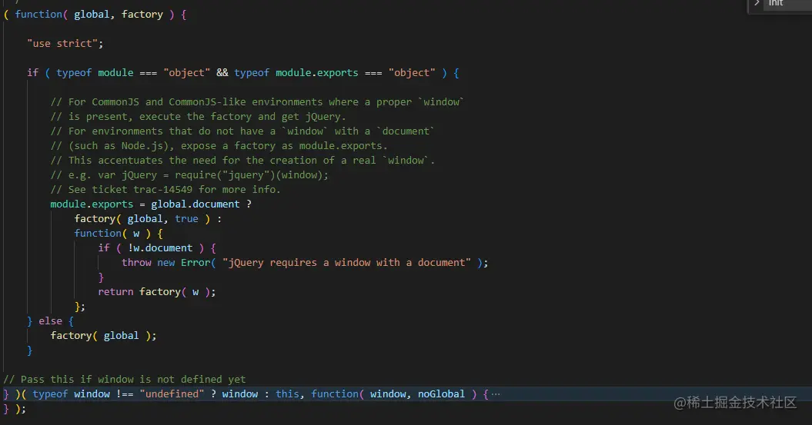Toggle the chevron beside the 'init' search box
812x425 pixels.
tap(757, 3)
